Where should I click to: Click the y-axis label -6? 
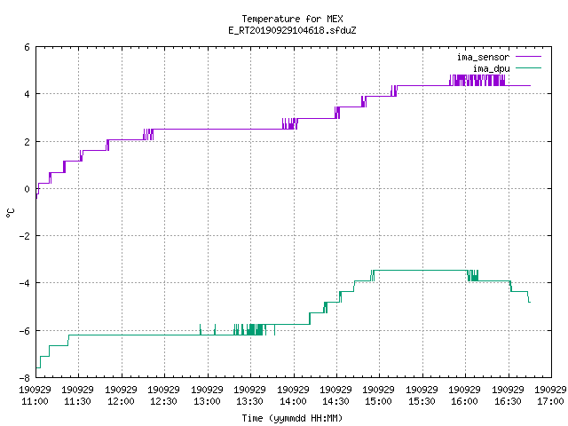point(25,331)
